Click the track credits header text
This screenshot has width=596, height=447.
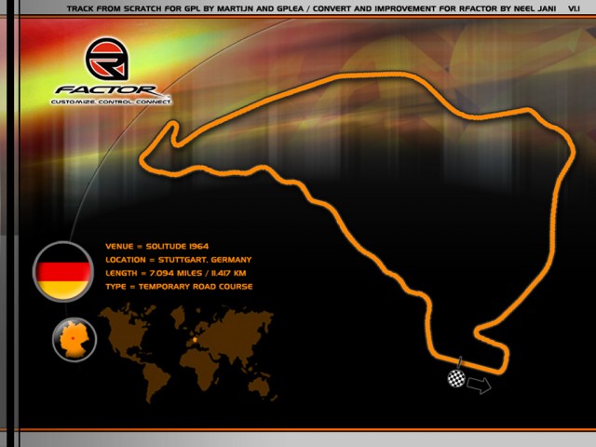[311, 8]
